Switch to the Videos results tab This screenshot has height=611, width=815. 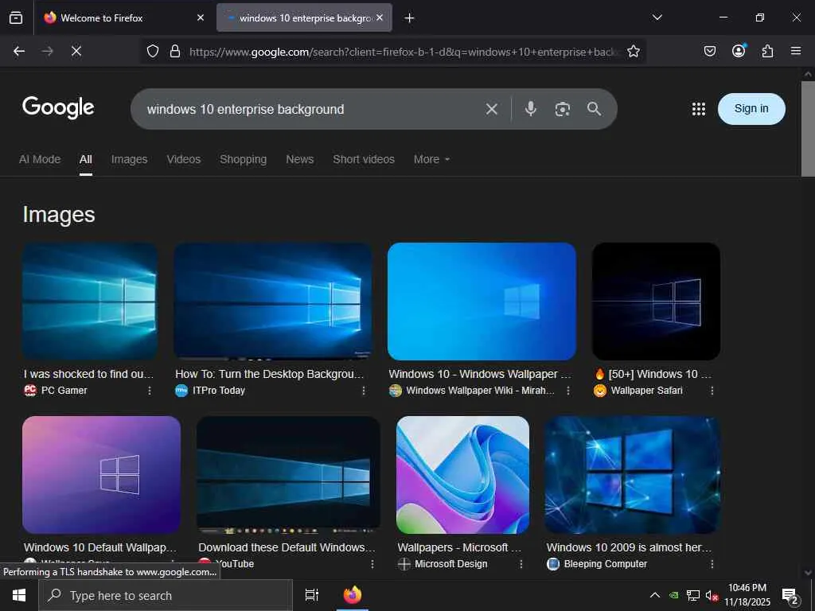[184, 159]
